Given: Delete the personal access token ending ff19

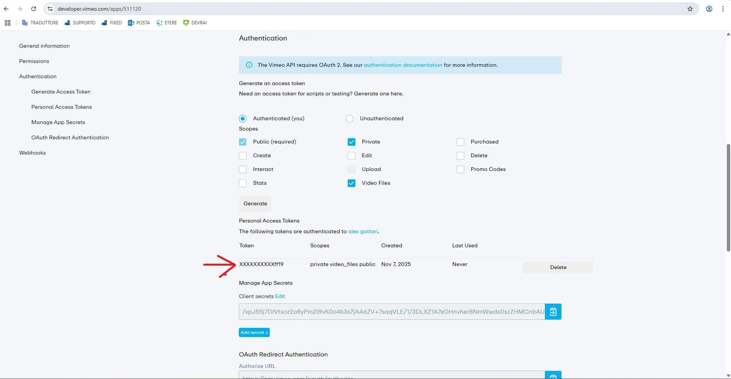Looking at the screenshot, I should point(558,267).
